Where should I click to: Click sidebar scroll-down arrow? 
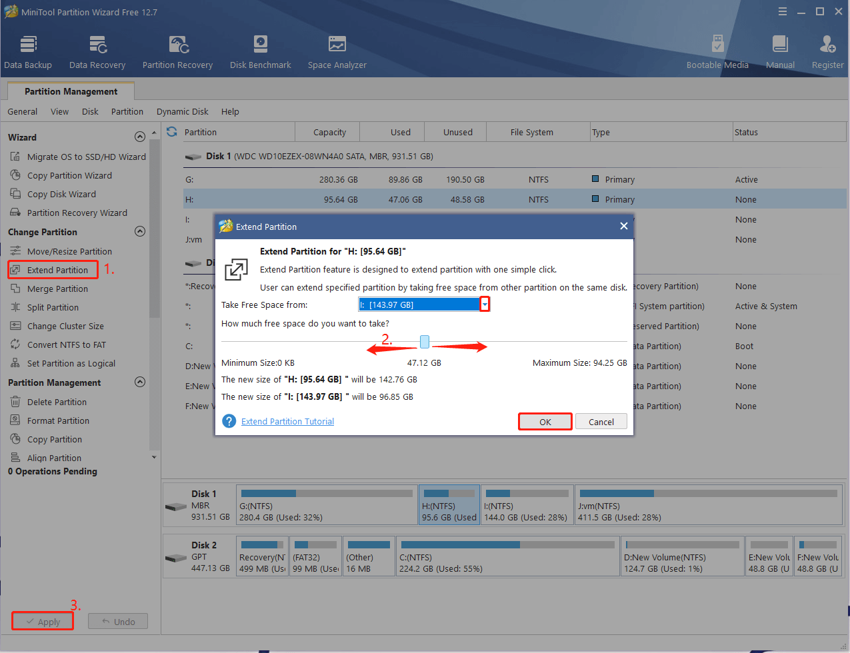[155, 457]
